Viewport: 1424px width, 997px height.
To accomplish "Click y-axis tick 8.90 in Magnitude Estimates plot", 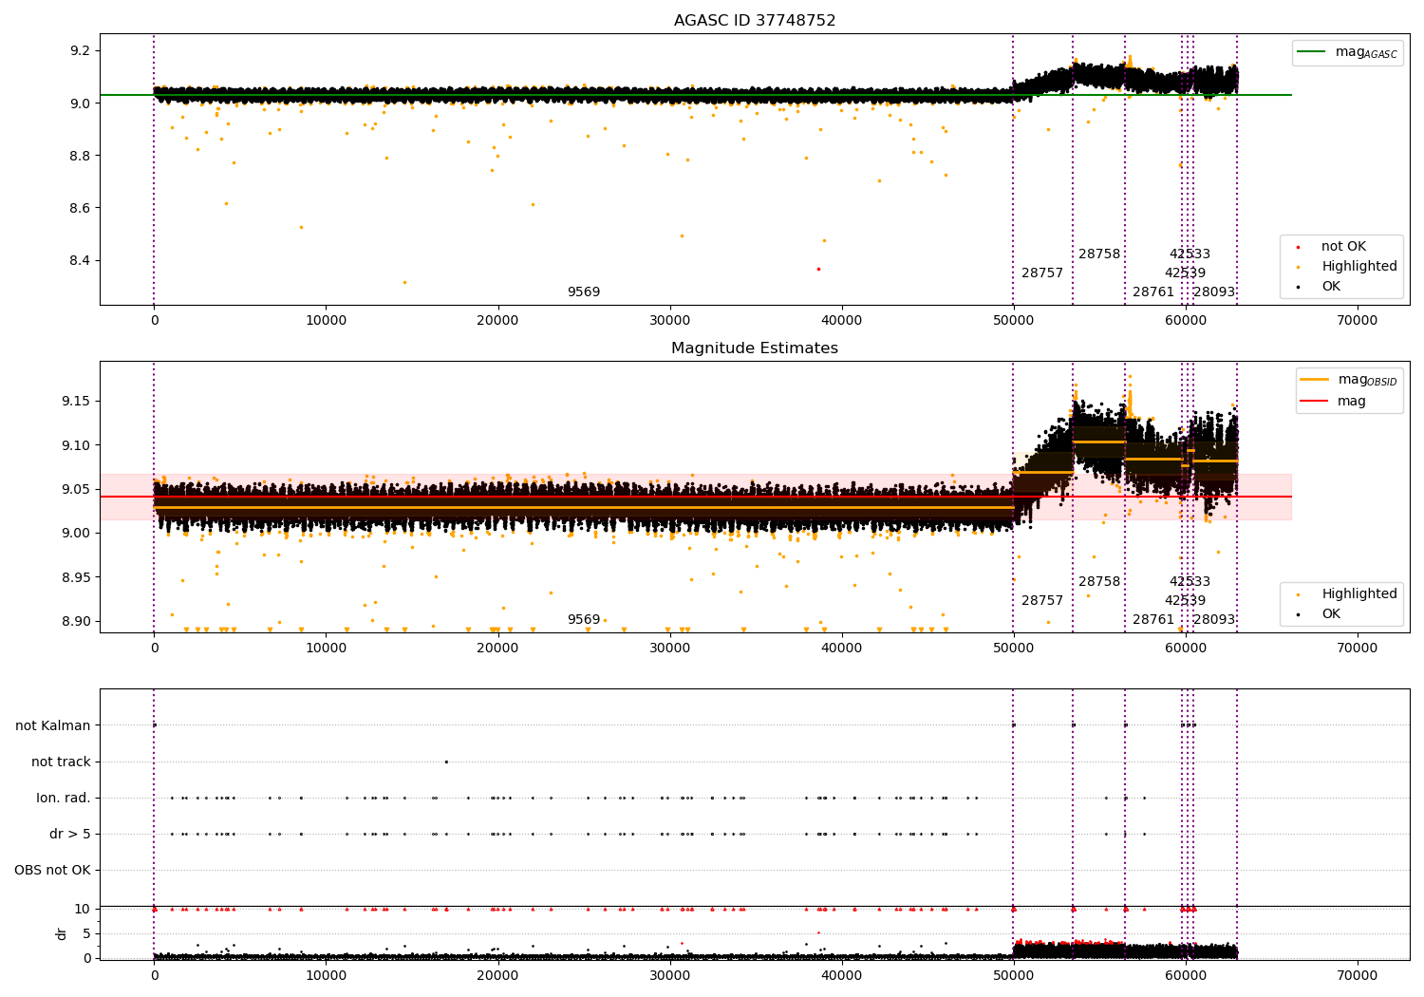I will (x=76, y=622).
